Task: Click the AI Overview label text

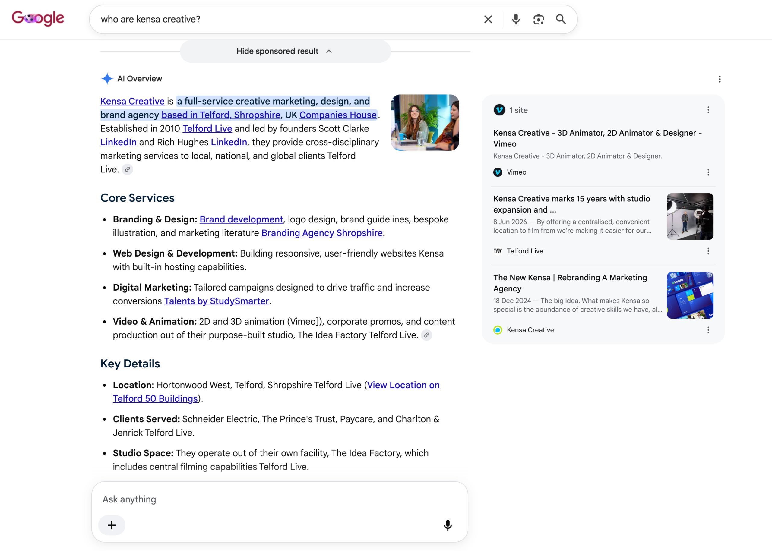Action: click(x=139, y=79)
